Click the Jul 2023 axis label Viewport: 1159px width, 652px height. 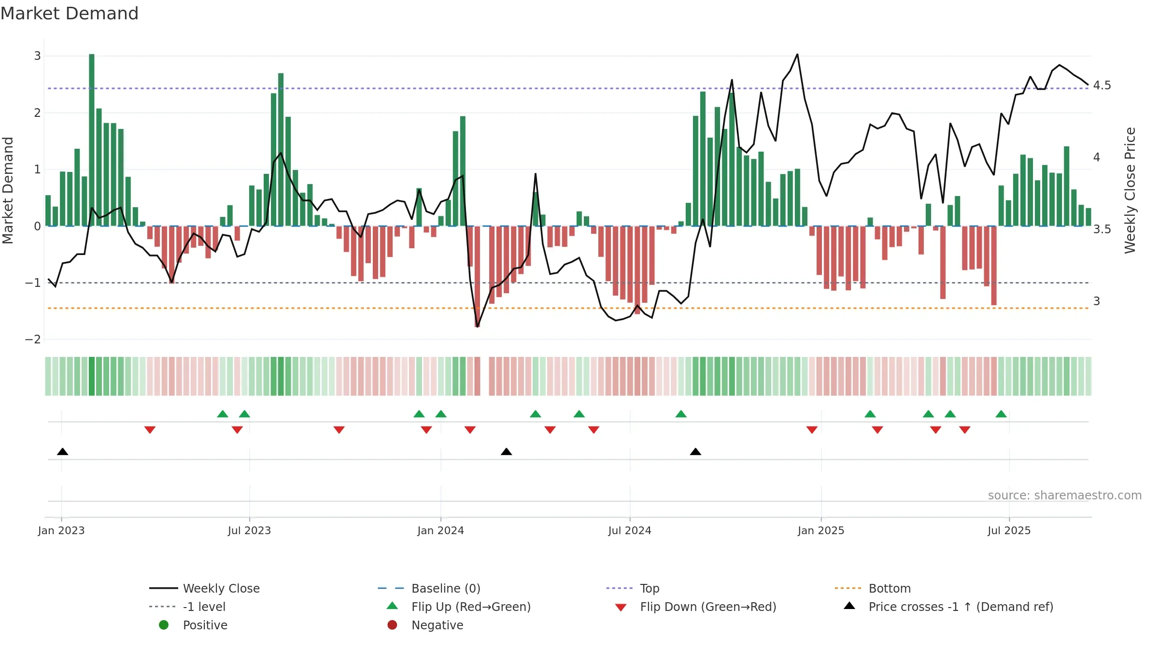tap(249, 530)
